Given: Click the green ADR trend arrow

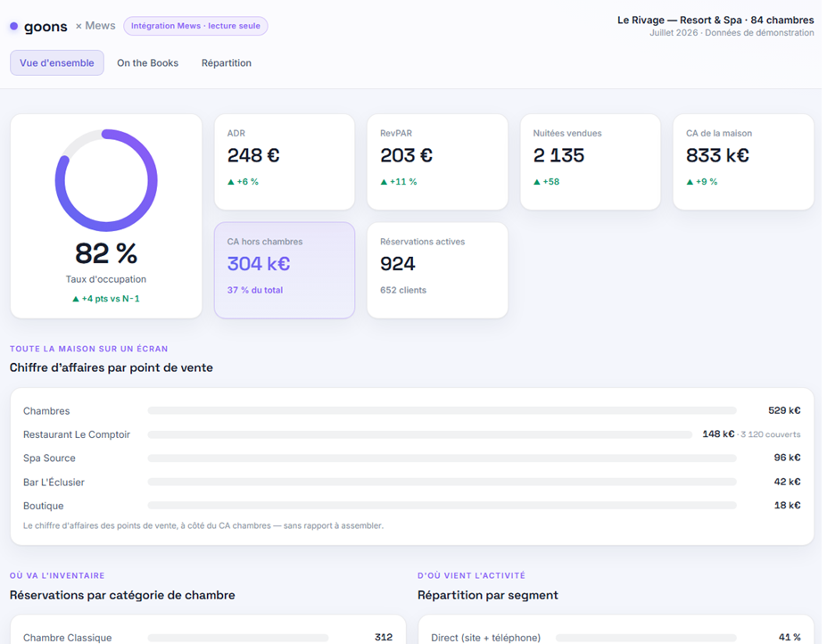Looking at the screenshot, I should tap(230, 182).
